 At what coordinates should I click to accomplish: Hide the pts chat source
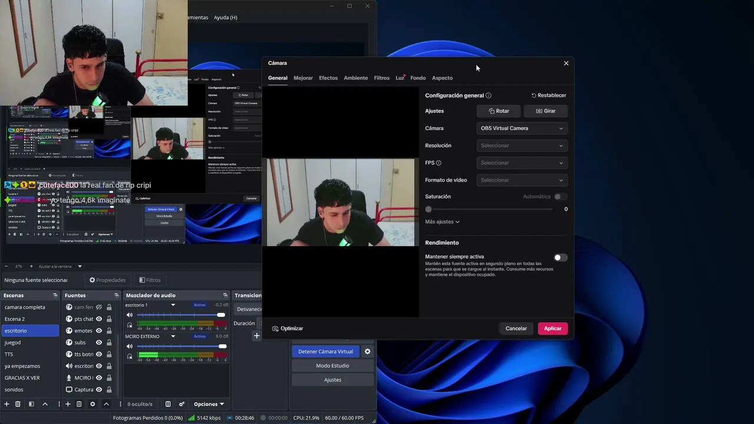[99, 319]
